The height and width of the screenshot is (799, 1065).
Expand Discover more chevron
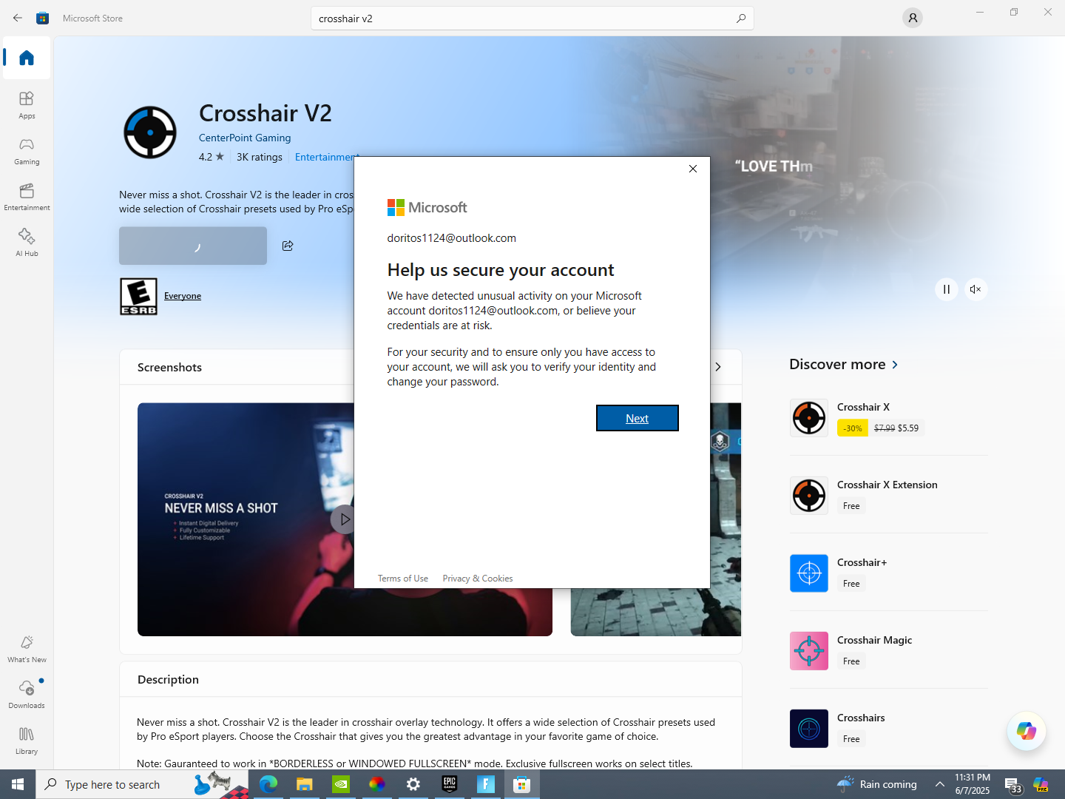pyautogui.click(x=895, y=365)
